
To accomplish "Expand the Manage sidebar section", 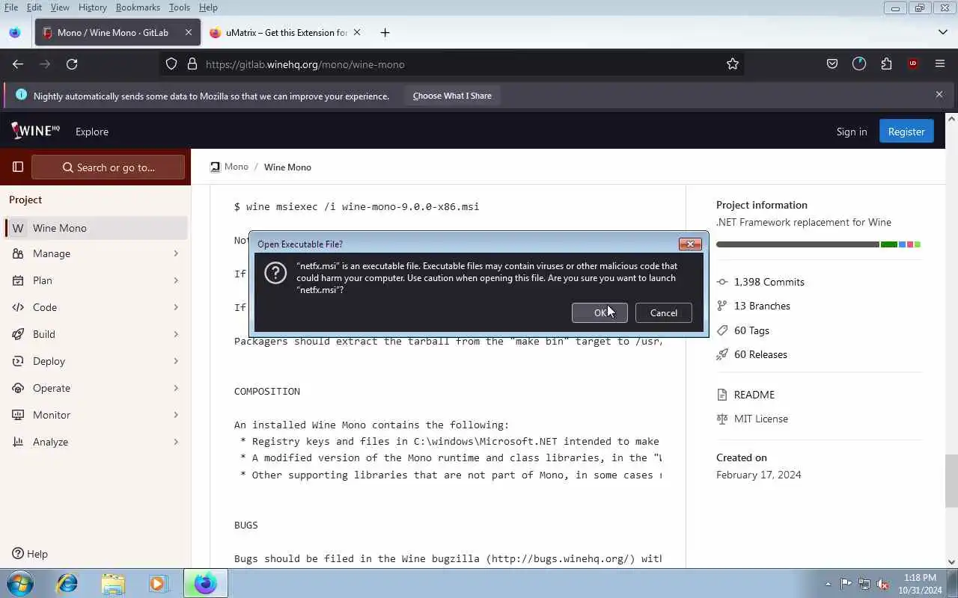I will click(96, 253).
